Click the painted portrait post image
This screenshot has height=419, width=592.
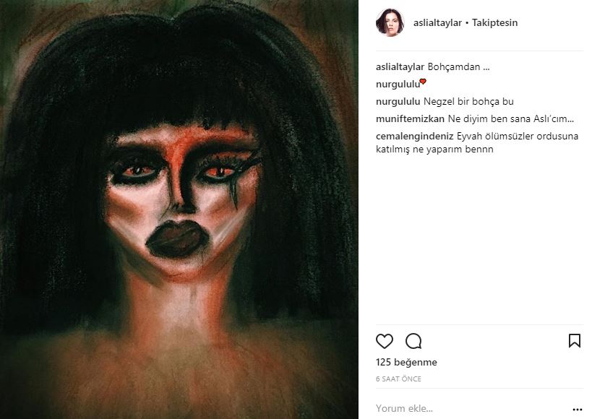179,209
